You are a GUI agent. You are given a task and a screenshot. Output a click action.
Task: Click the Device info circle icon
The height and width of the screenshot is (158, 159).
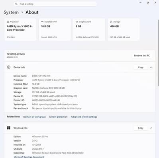point(9,67)
